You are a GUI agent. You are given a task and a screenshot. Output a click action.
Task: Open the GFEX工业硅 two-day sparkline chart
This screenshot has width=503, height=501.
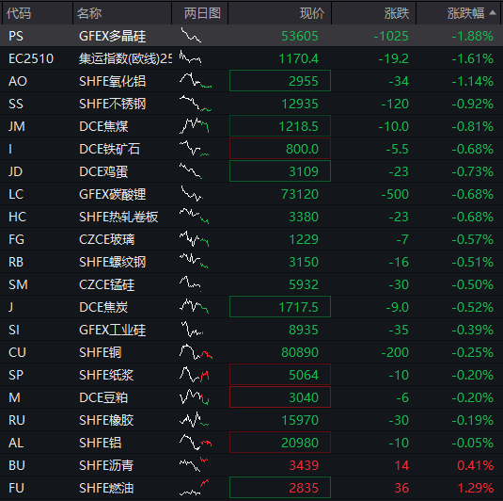coord(192,329)
